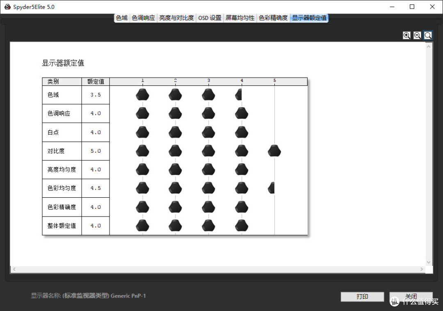This screenshot has height=311, width=443.
Task: Click the horizontal scrollbar left arrow
Action: pyautogui.click(x=14, y=269)
